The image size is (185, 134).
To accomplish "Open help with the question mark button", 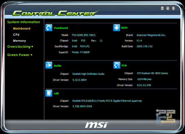I will (x=162, y=8).
